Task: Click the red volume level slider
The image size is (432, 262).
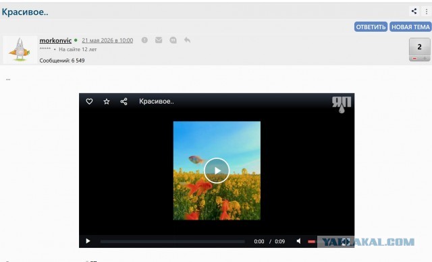Action: pos(312,242)
